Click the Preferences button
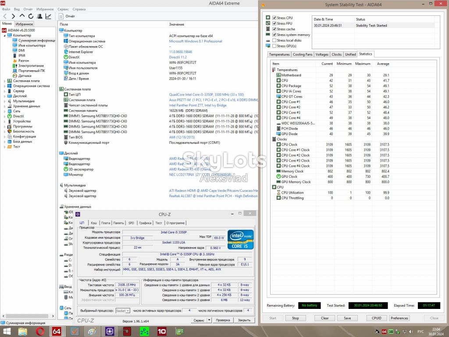Viewport: 449px width, 337px height. [x=399, y=318]
